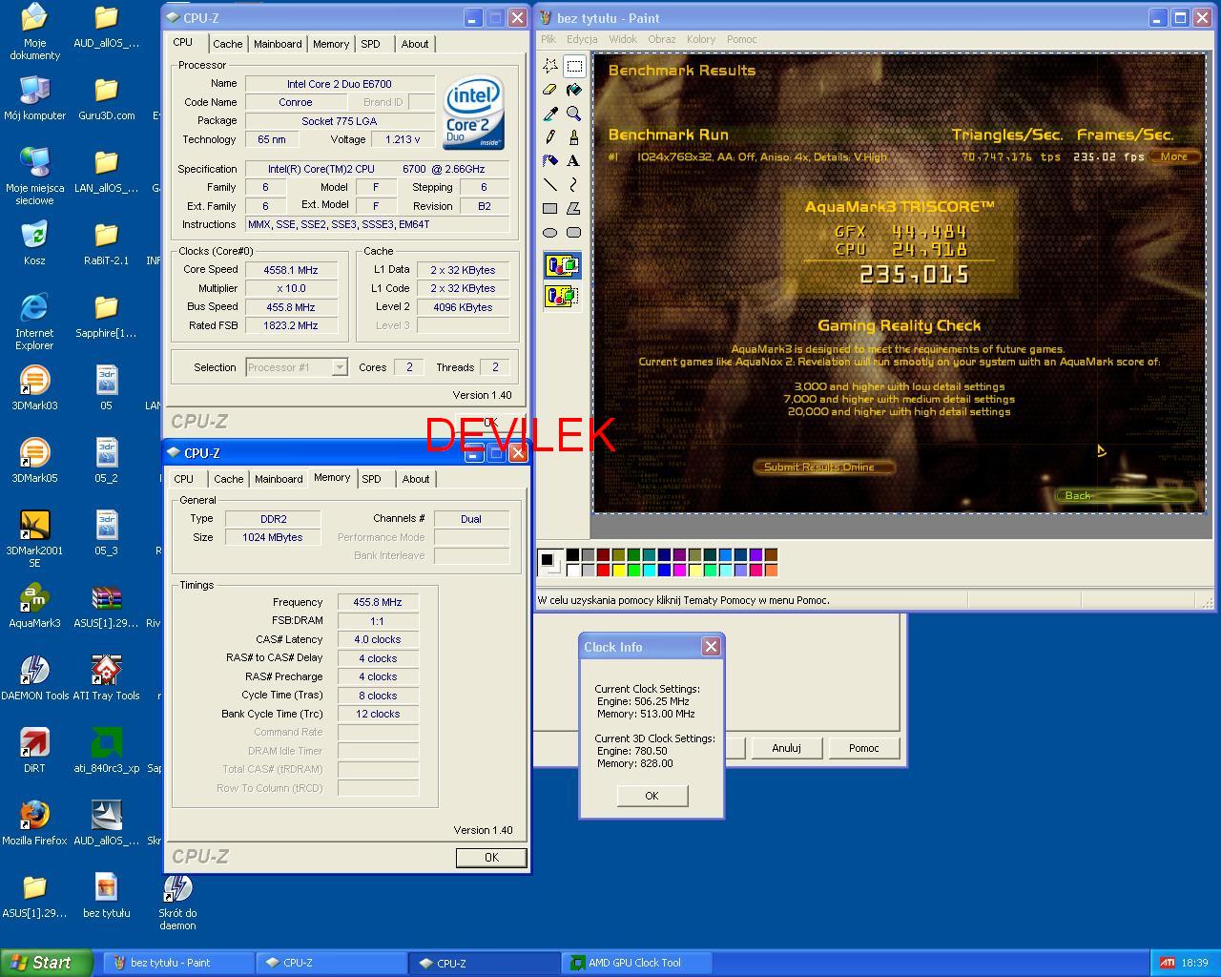This screenshot has width=1221, height=977.
Task: Open the Pomoc menu in Paint
Action: pos(741,39)
